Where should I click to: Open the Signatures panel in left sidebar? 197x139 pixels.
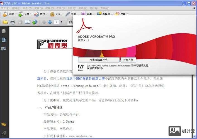coord(4,49)
